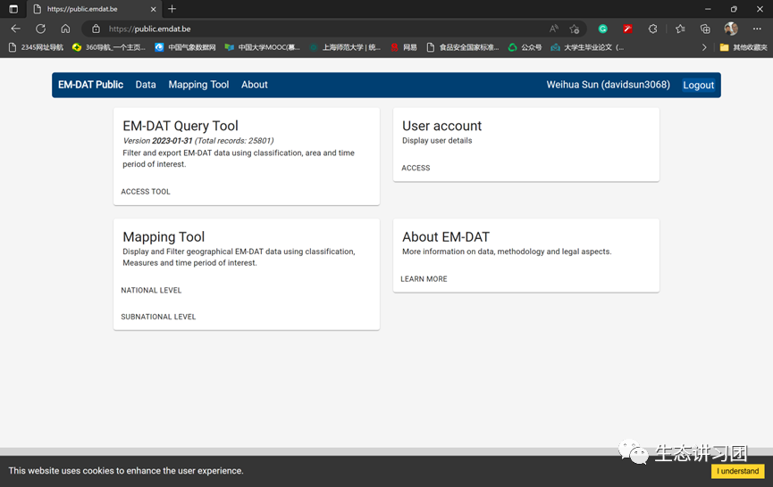Open the 中国气象数据网 bookmark

click(x=185, y=47)
